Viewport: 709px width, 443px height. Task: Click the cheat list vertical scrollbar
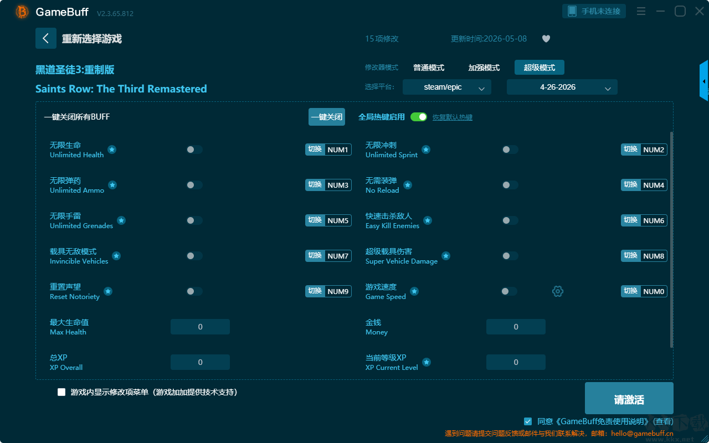672,240
